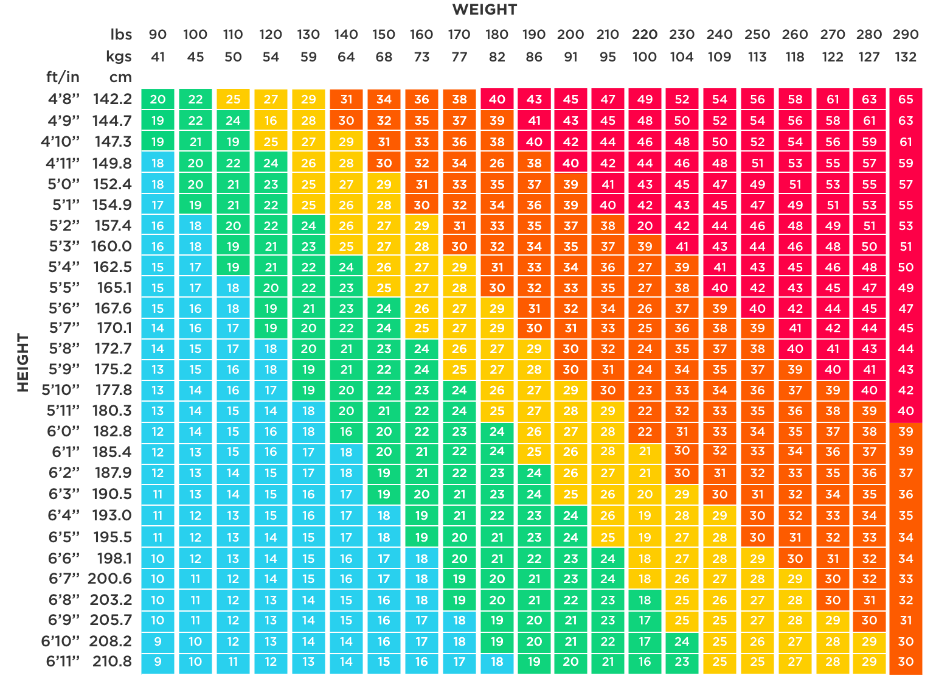Select the kgs row label
Viewport: 936px width, 695px height.
coord(119,57)
